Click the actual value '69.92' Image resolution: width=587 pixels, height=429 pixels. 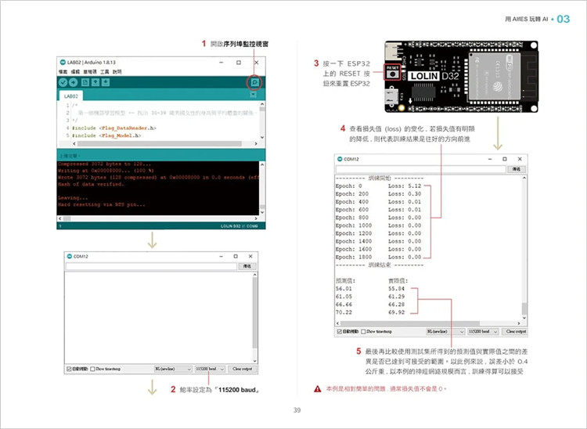397,312
